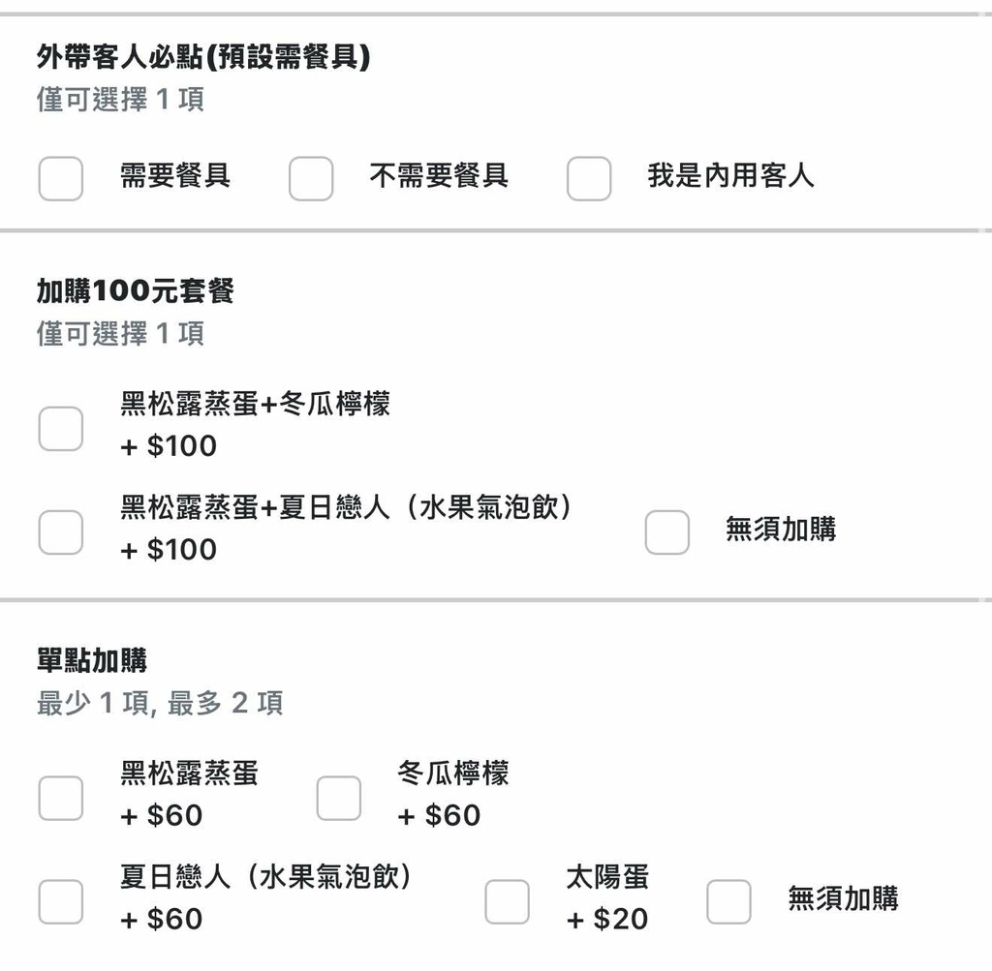Check the 黑松露蒸蛋+冬瓜檸檬 set checkbox
Screen dimensions: 992x971
(x=60, y=428)
